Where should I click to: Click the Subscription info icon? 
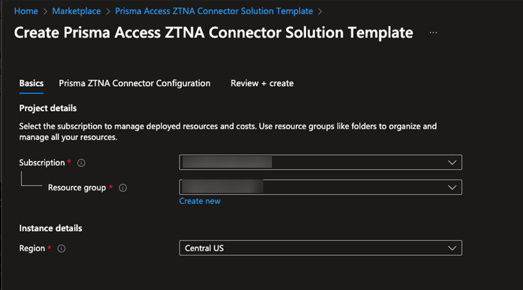coord(81,163)
